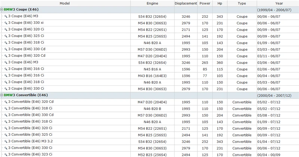Click magnifier icon for Coupe M3 343 hp row
The image size is (299, 157).
point(6,16)
